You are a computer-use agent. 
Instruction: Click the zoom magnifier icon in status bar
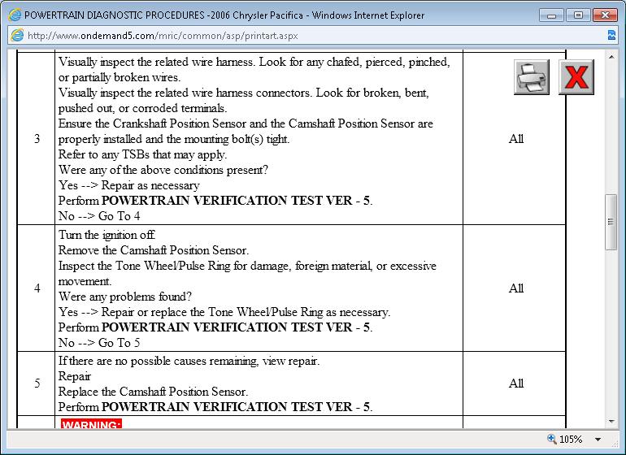(x=551, y=439)
